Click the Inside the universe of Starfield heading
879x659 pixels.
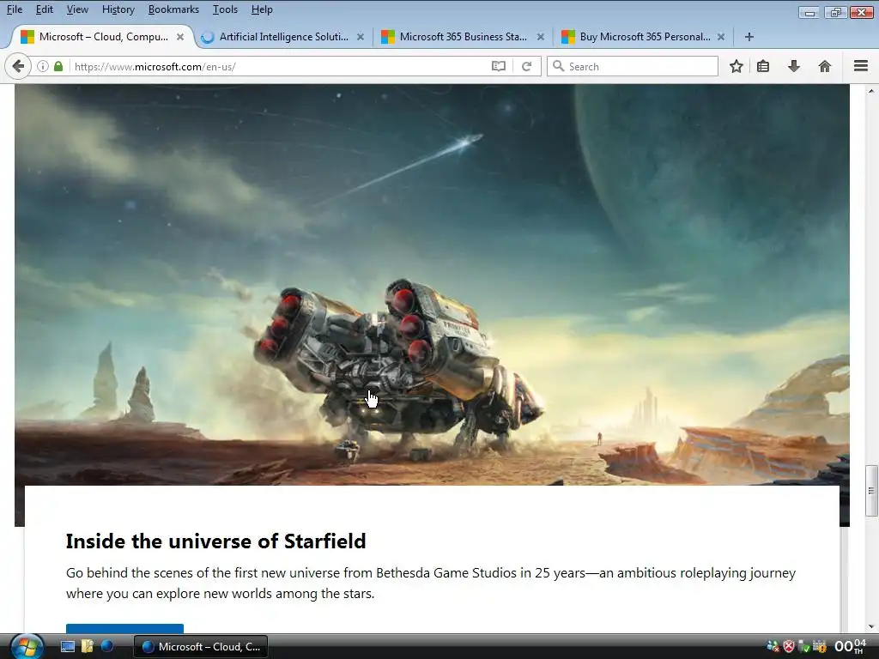[x=215, y=541]
